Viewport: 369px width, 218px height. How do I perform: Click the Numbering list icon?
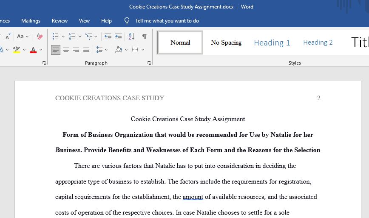click(x=72, y=37)
